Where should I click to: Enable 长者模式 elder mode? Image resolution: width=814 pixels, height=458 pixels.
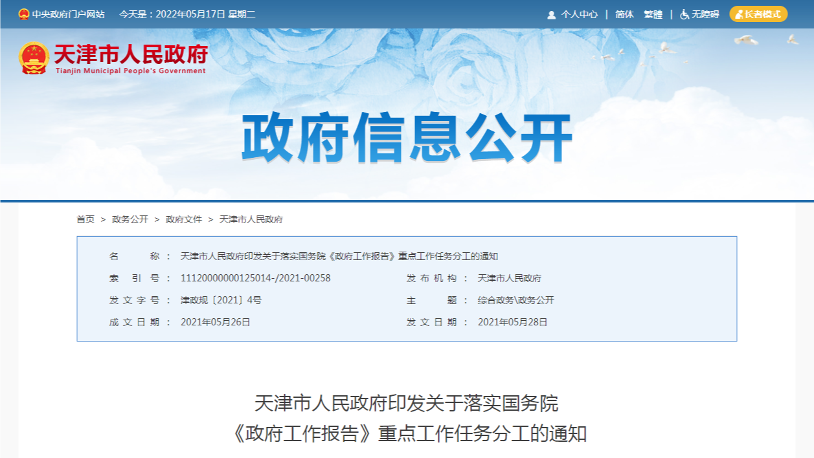click(758, 14)
